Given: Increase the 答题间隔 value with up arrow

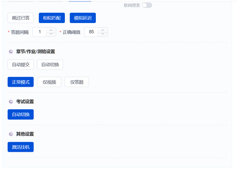Looking at the screenshot, I should pyautogui.click(x=51, y=30).
